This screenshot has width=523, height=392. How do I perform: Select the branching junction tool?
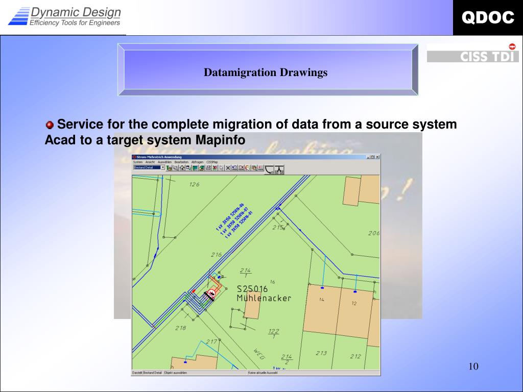pos(279,169)
